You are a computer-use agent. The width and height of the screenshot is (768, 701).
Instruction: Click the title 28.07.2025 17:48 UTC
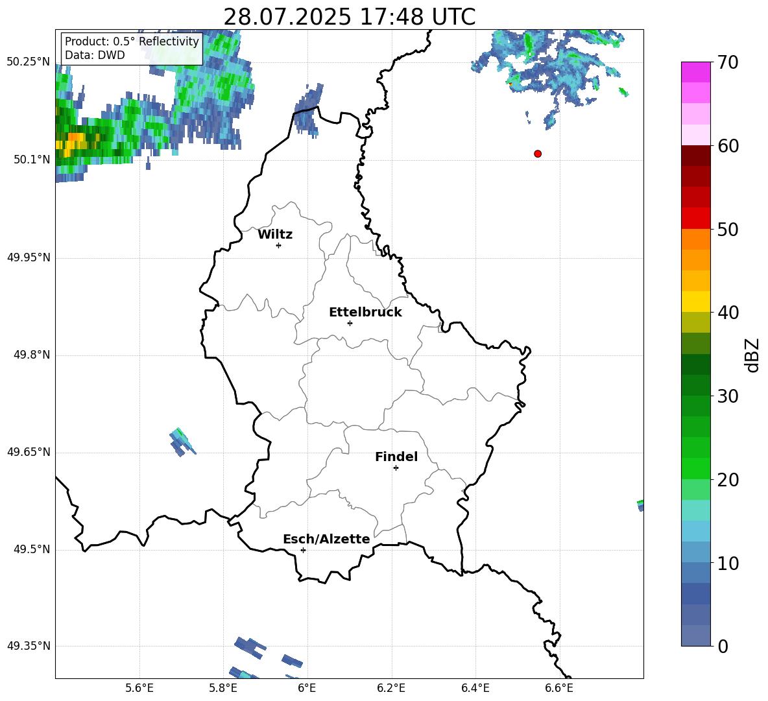[350, 17]
